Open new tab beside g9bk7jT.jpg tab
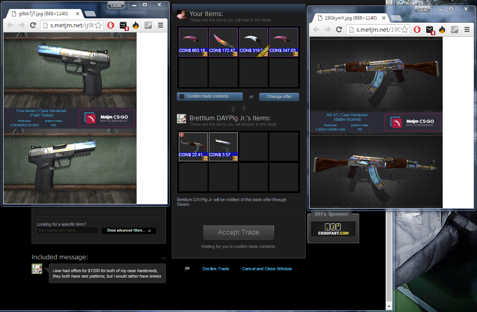The image size is (477, 312). (90, 14)
